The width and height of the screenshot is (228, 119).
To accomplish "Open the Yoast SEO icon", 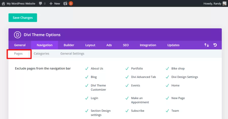I will pyautogui.click(x=65, y=4).
